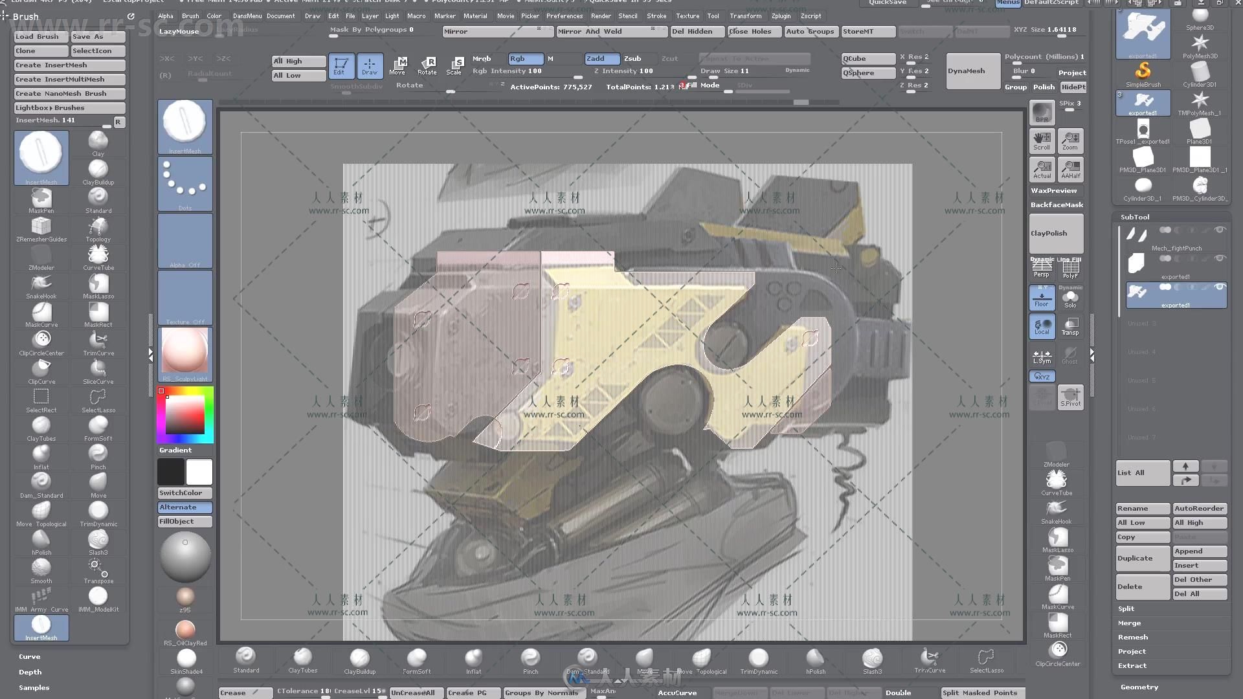Click the white secondary color swatch
This screenshot has height=699, width=1243.
pos(199,472)
